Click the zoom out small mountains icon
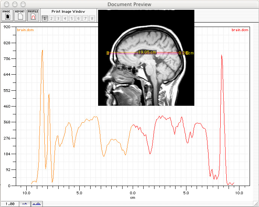The image size is (259, 207). 25,204
